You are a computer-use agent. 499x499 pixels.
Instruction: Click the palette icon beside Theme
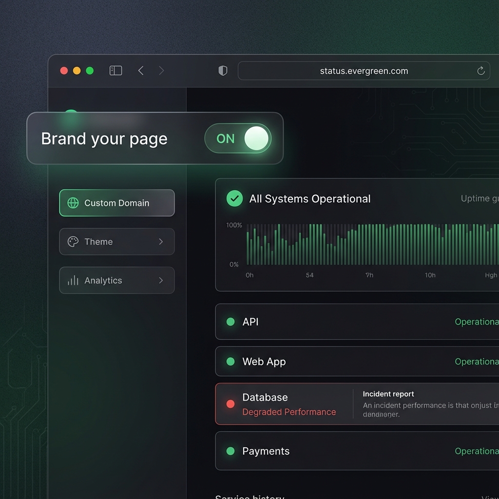[x=73, y=242]
